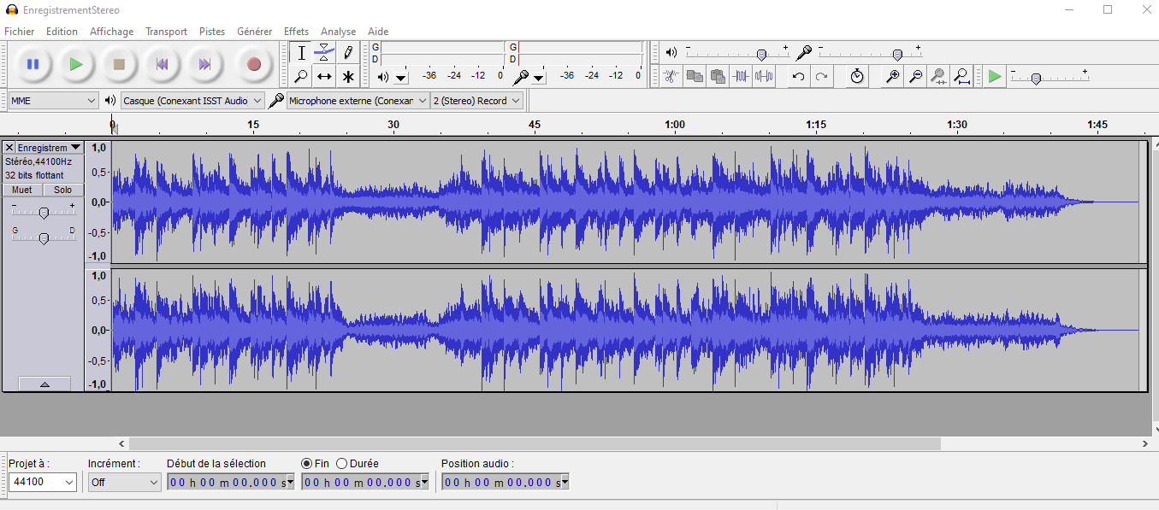Open the Aide menu
Image resolution: width=1159 pixels, height=510 pixels.
coord(378,32)
